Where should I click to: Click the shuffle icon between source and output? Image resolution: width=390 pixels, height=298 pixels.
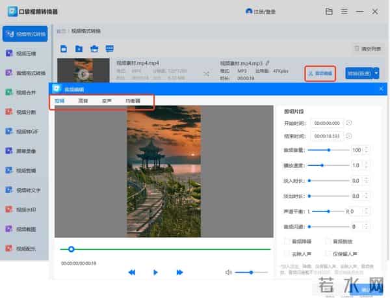pyautogui.click(x=206, y=74)
